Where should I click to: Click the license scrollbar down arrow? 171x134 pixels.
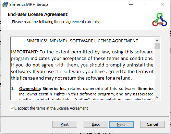click(x=157, y=97)
